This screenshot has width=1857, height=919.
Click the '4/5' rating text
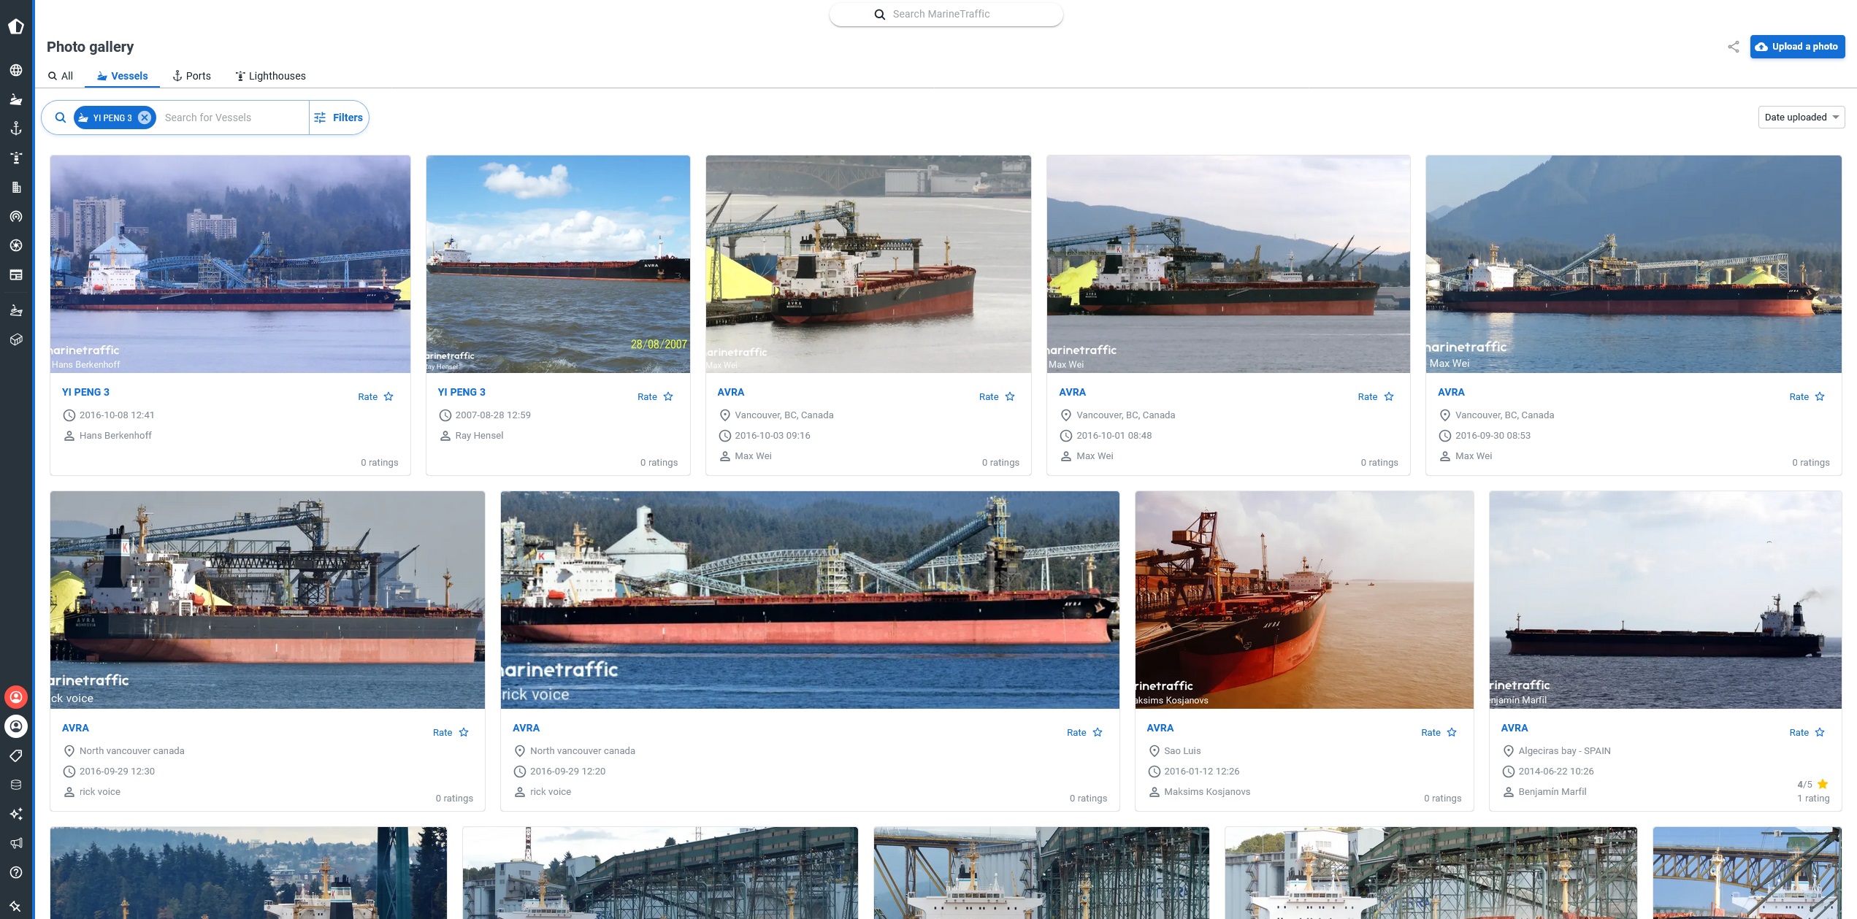click(x=1804, y=784)
